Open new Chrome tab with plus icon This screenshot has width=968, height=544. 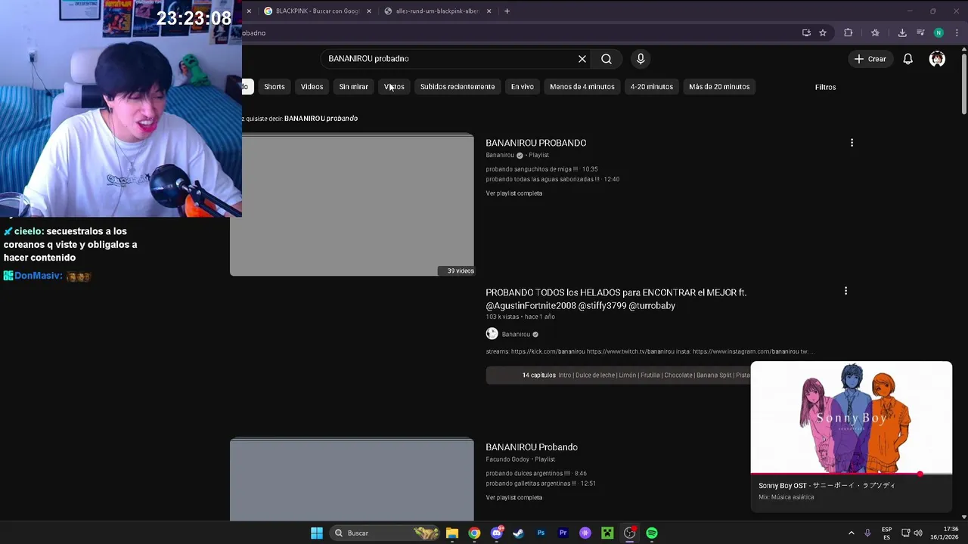pyautogui.click(x=507, y=11)
